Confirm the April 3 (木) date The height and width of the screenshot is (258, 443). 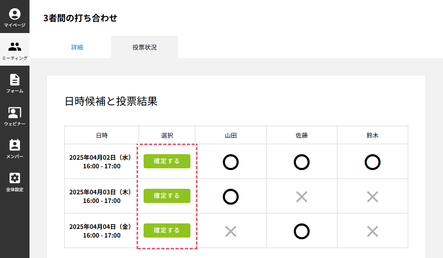[167, 196]
